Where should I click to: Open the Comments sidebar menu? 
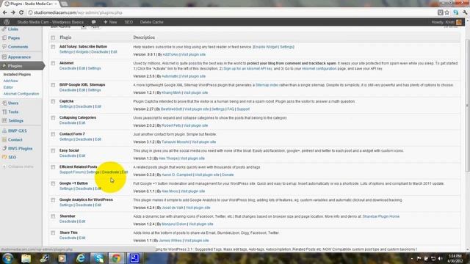(18, 47)
